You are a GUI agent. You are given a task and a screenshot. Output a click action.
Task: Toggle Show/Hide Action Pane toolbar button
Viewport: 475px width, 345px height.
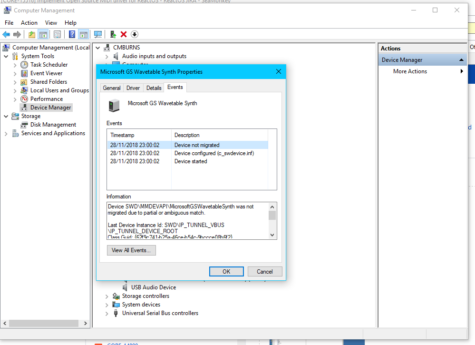pyautogui.click(x=84, y=34)
